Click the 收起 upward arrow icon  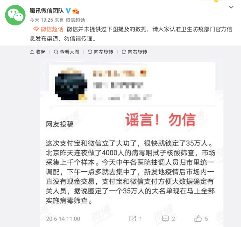pos(32,52)
